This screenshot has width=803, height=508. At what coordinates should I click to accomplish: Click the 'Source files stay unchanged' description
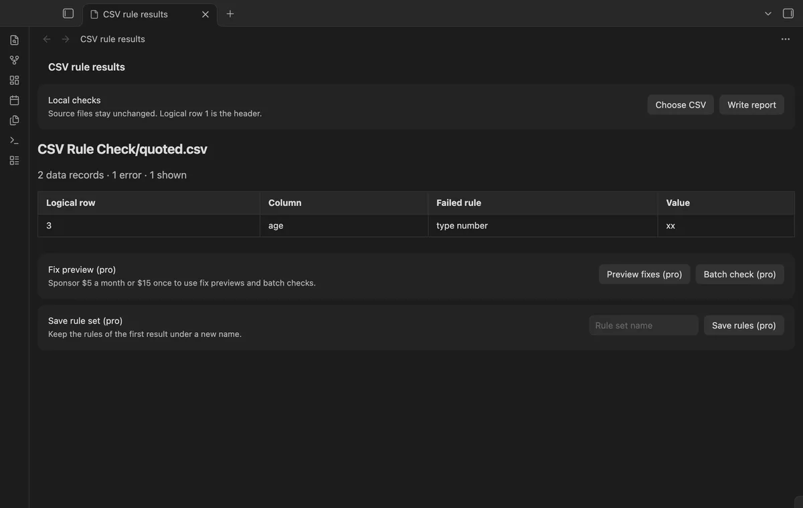click(x=155, y=114)
